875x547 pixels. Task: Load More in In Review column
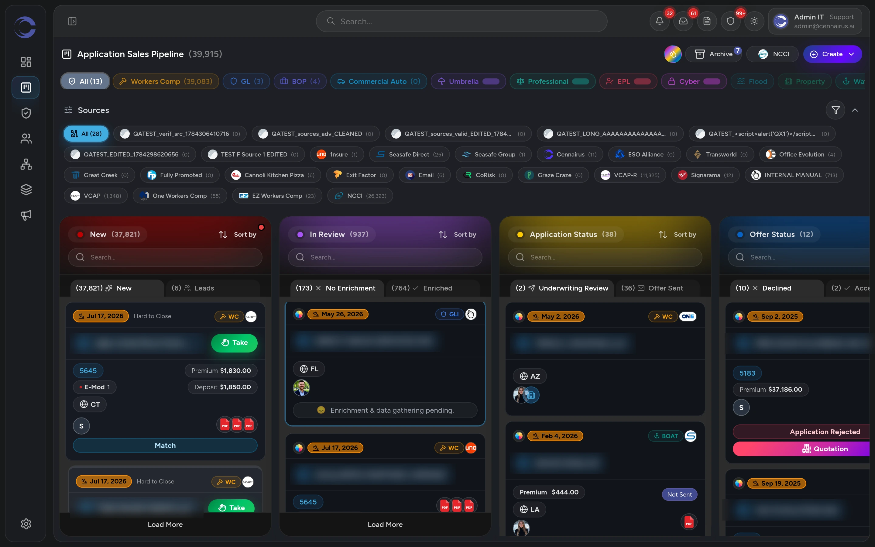point(385,524)
